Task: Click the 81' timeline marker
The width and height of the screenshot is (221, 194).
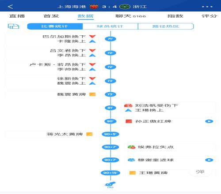Action: 110,108
